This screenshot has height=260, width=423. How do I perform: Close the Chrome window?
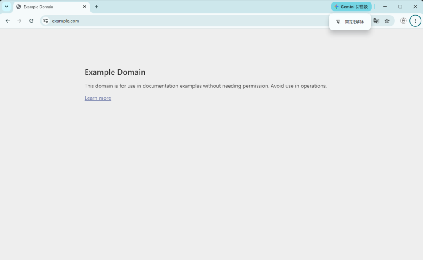pos(415,7)
